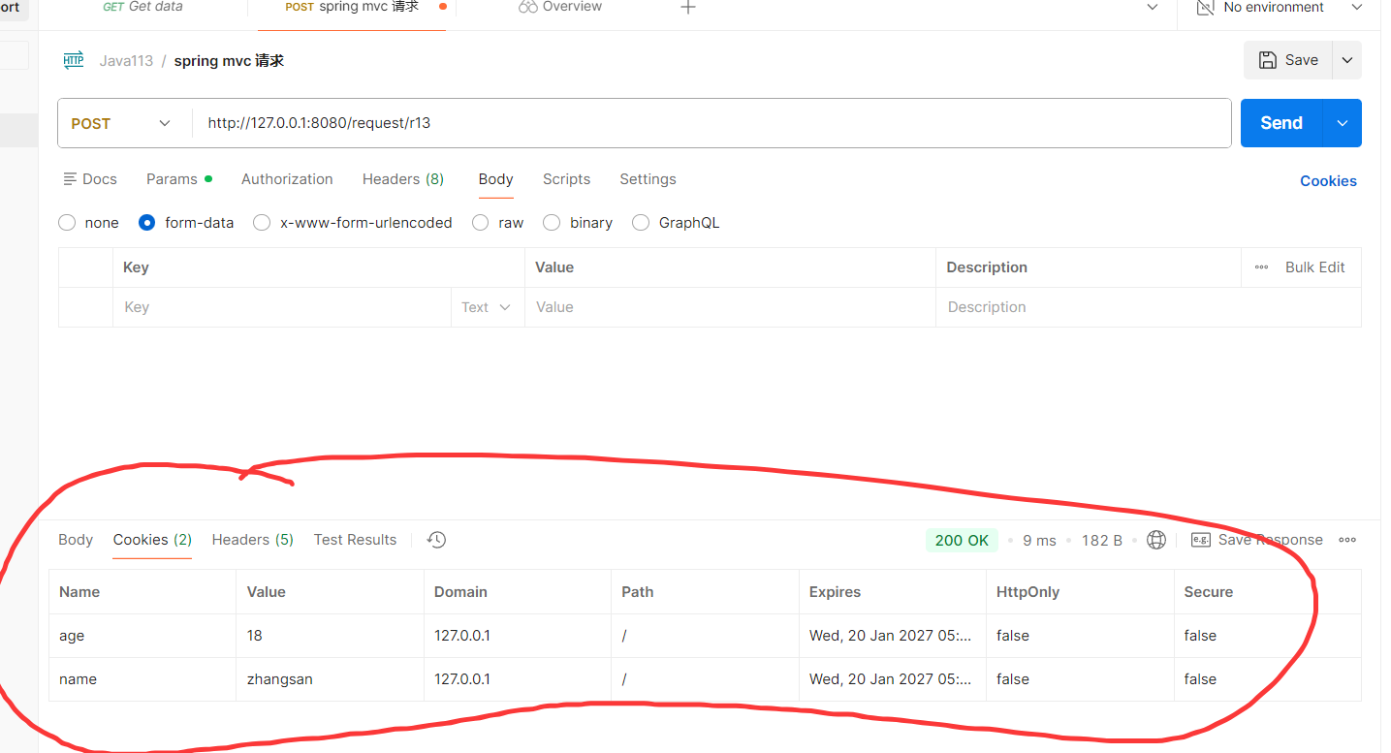This screenshot has width=1391, height=753.
Task: Click the network globe icon
Action: click(1155, 540)
